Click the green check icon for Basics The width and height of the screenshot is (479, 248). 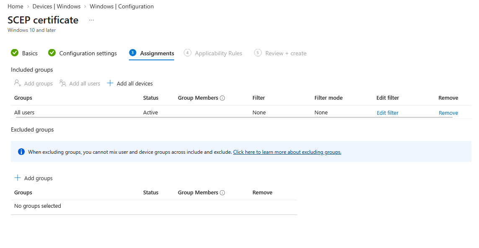(x=15, y=53)
